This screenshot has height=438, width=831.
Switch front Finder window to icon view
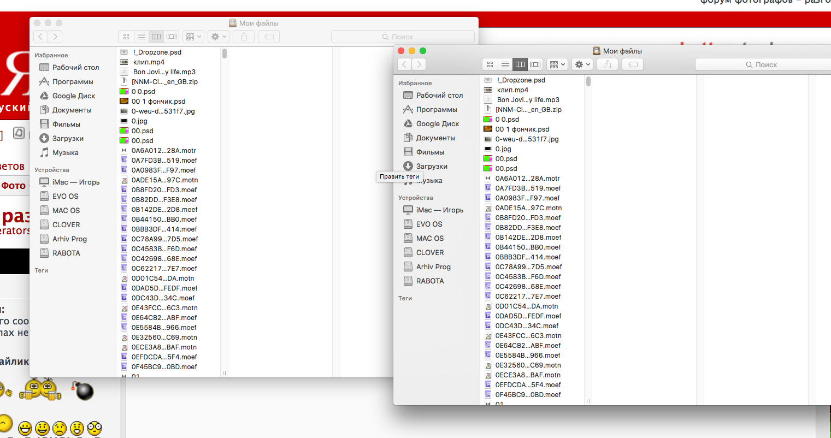(490, 64)
